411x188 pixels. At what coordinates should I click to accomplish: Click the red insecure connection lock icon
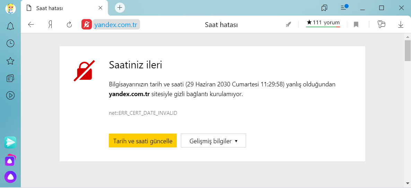(87, 24)
